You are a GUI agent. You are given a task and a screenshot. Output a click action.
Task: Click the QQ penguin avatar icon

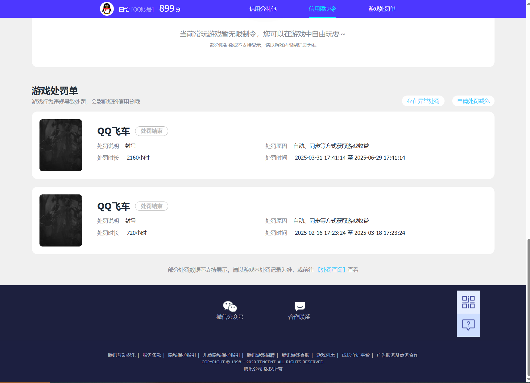(x=107, y=9)
